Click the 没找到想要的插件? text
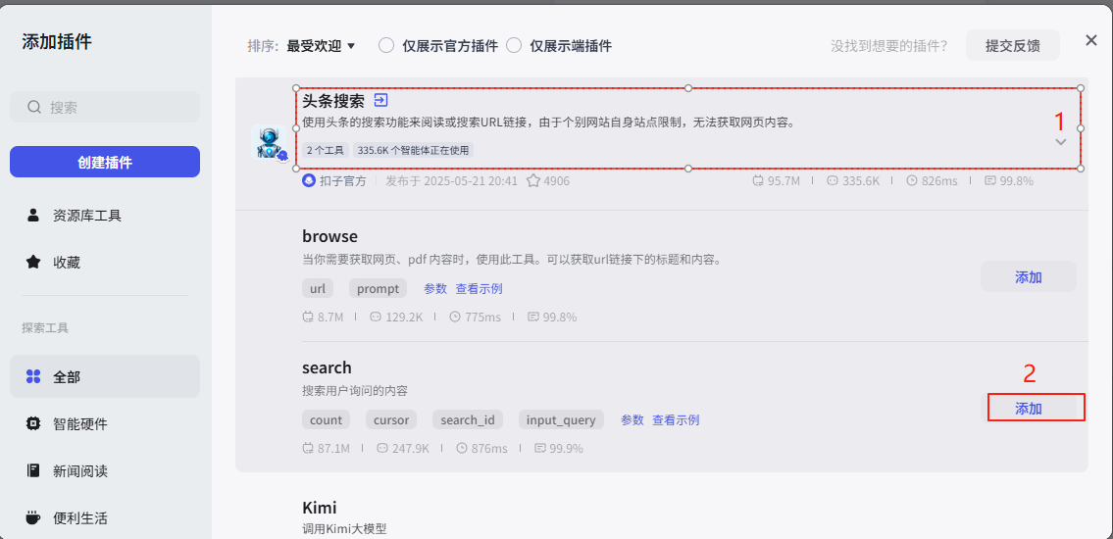Screen dimensions: 1113x539 [888, 46]
